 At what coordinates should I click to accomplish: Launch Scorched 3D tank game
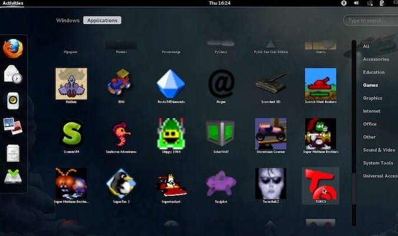pyautogui.click(x=271, y=84)
